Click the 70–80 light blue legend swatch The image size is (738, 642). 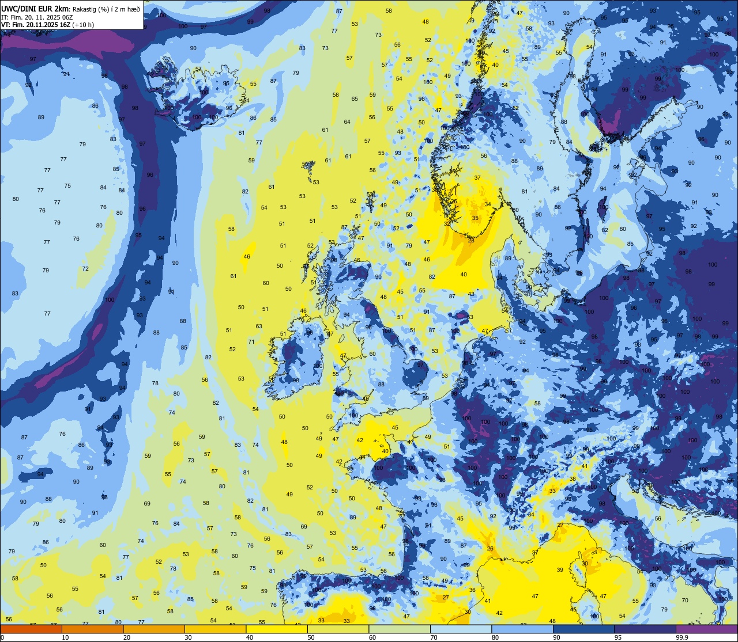coord(461,629)
